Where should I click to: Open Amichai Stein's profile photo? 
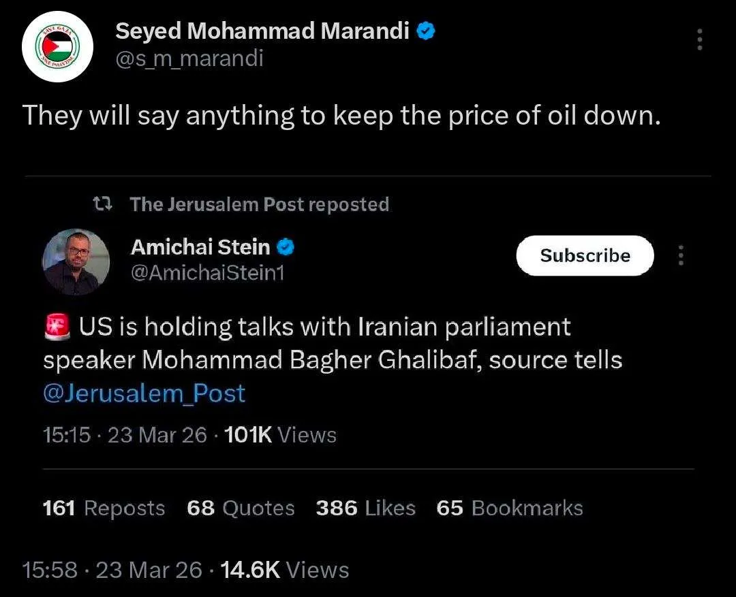point(76,261)
